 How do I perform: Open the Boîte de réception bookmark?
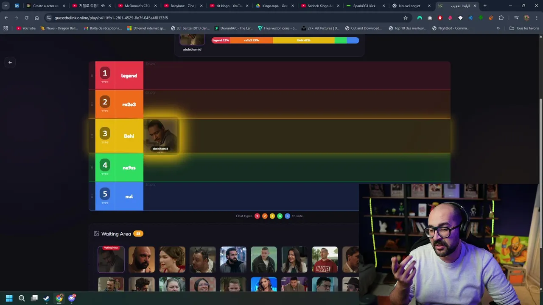[x=102, y=28]
